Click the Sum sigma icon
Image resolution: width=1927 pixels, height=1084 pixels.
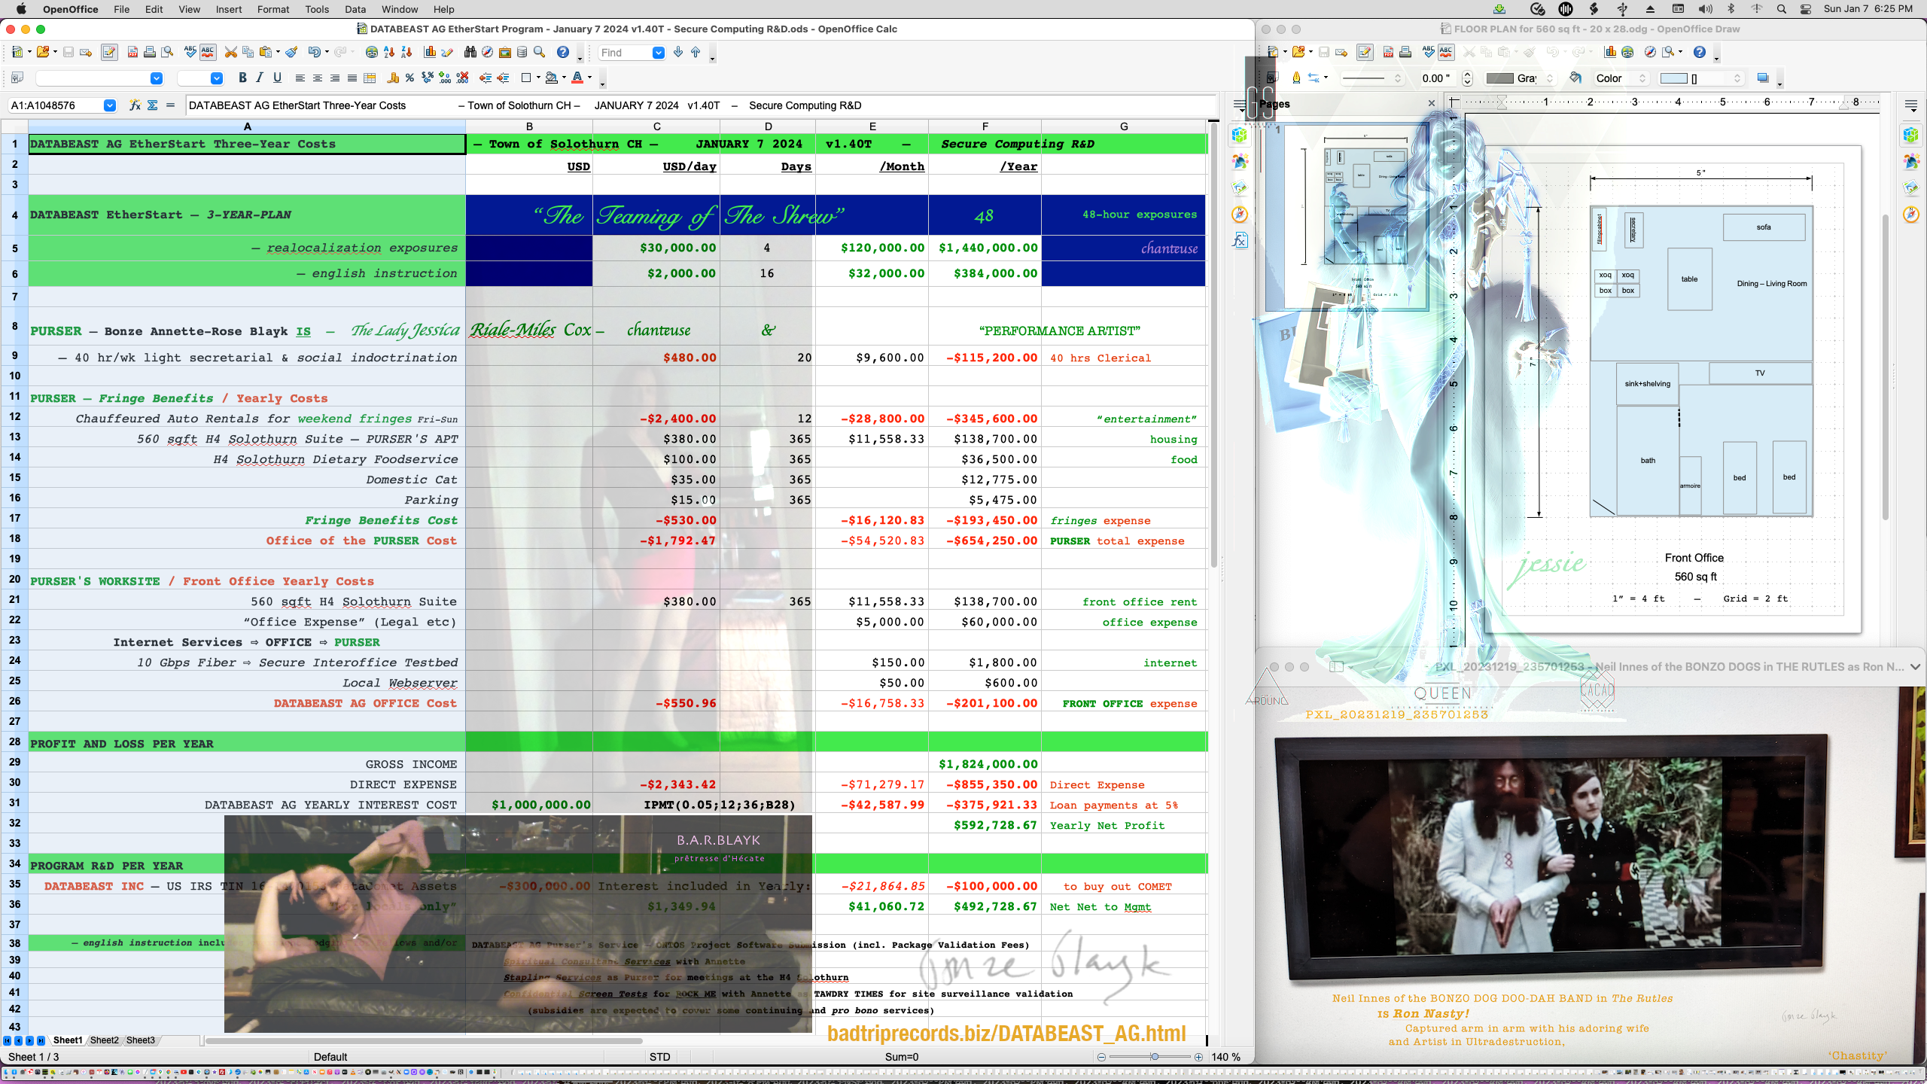pyautogui.click(x=152, y=105)
